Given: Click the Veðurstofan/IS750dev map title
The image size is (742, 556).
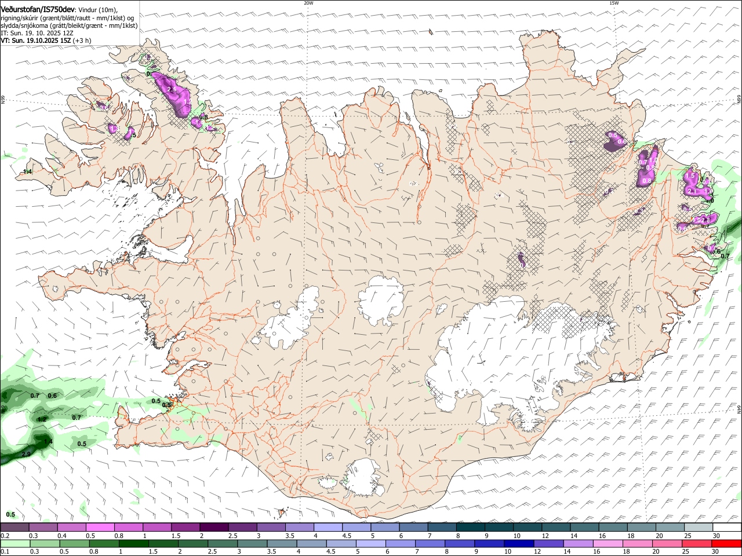Looking at the screenshot, I should [x=38, y=10].
